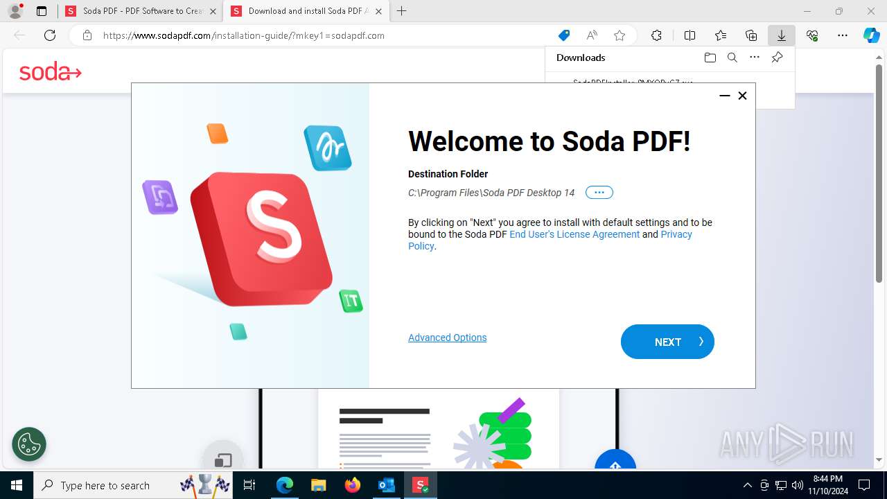Show hidden system tray icons
The image size is (887, 499).
tap(747, 485)
